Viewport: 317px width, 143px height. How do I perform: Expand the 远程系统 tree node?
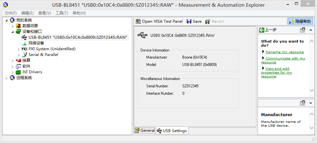[x=7, y=78]
